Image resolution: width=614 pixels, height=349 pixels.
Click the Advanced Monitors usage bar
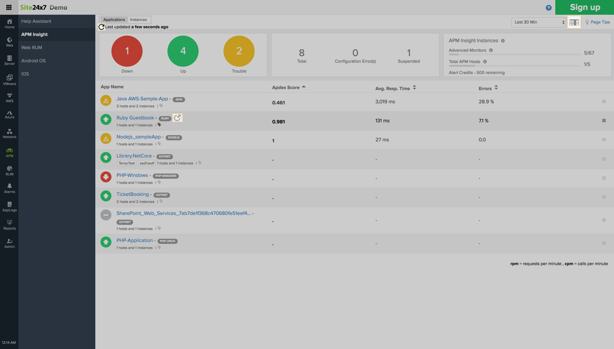click(514, 54)
